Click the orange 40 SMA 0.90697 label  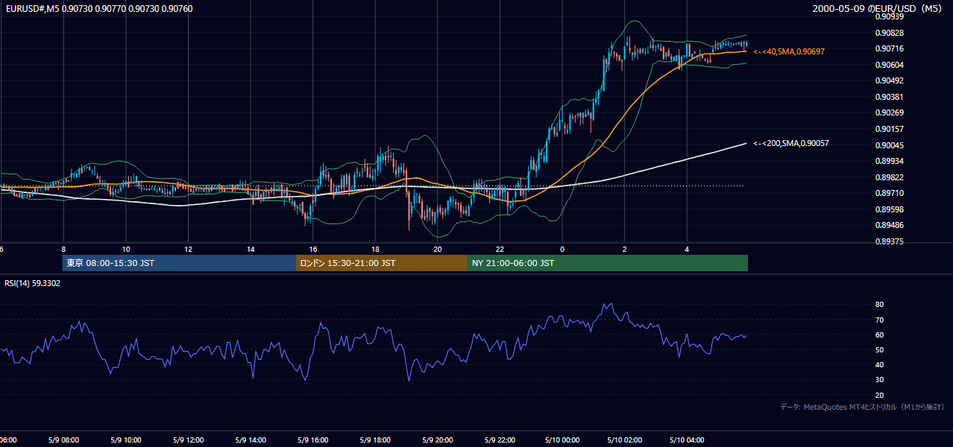point(789,51)
